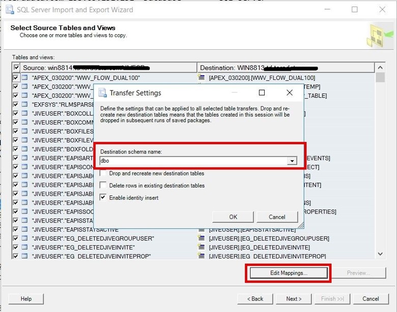Uncheck the JIVEUSER EAPISSOC row checkbox
The image size is (397, 312).
coord(16,211)
